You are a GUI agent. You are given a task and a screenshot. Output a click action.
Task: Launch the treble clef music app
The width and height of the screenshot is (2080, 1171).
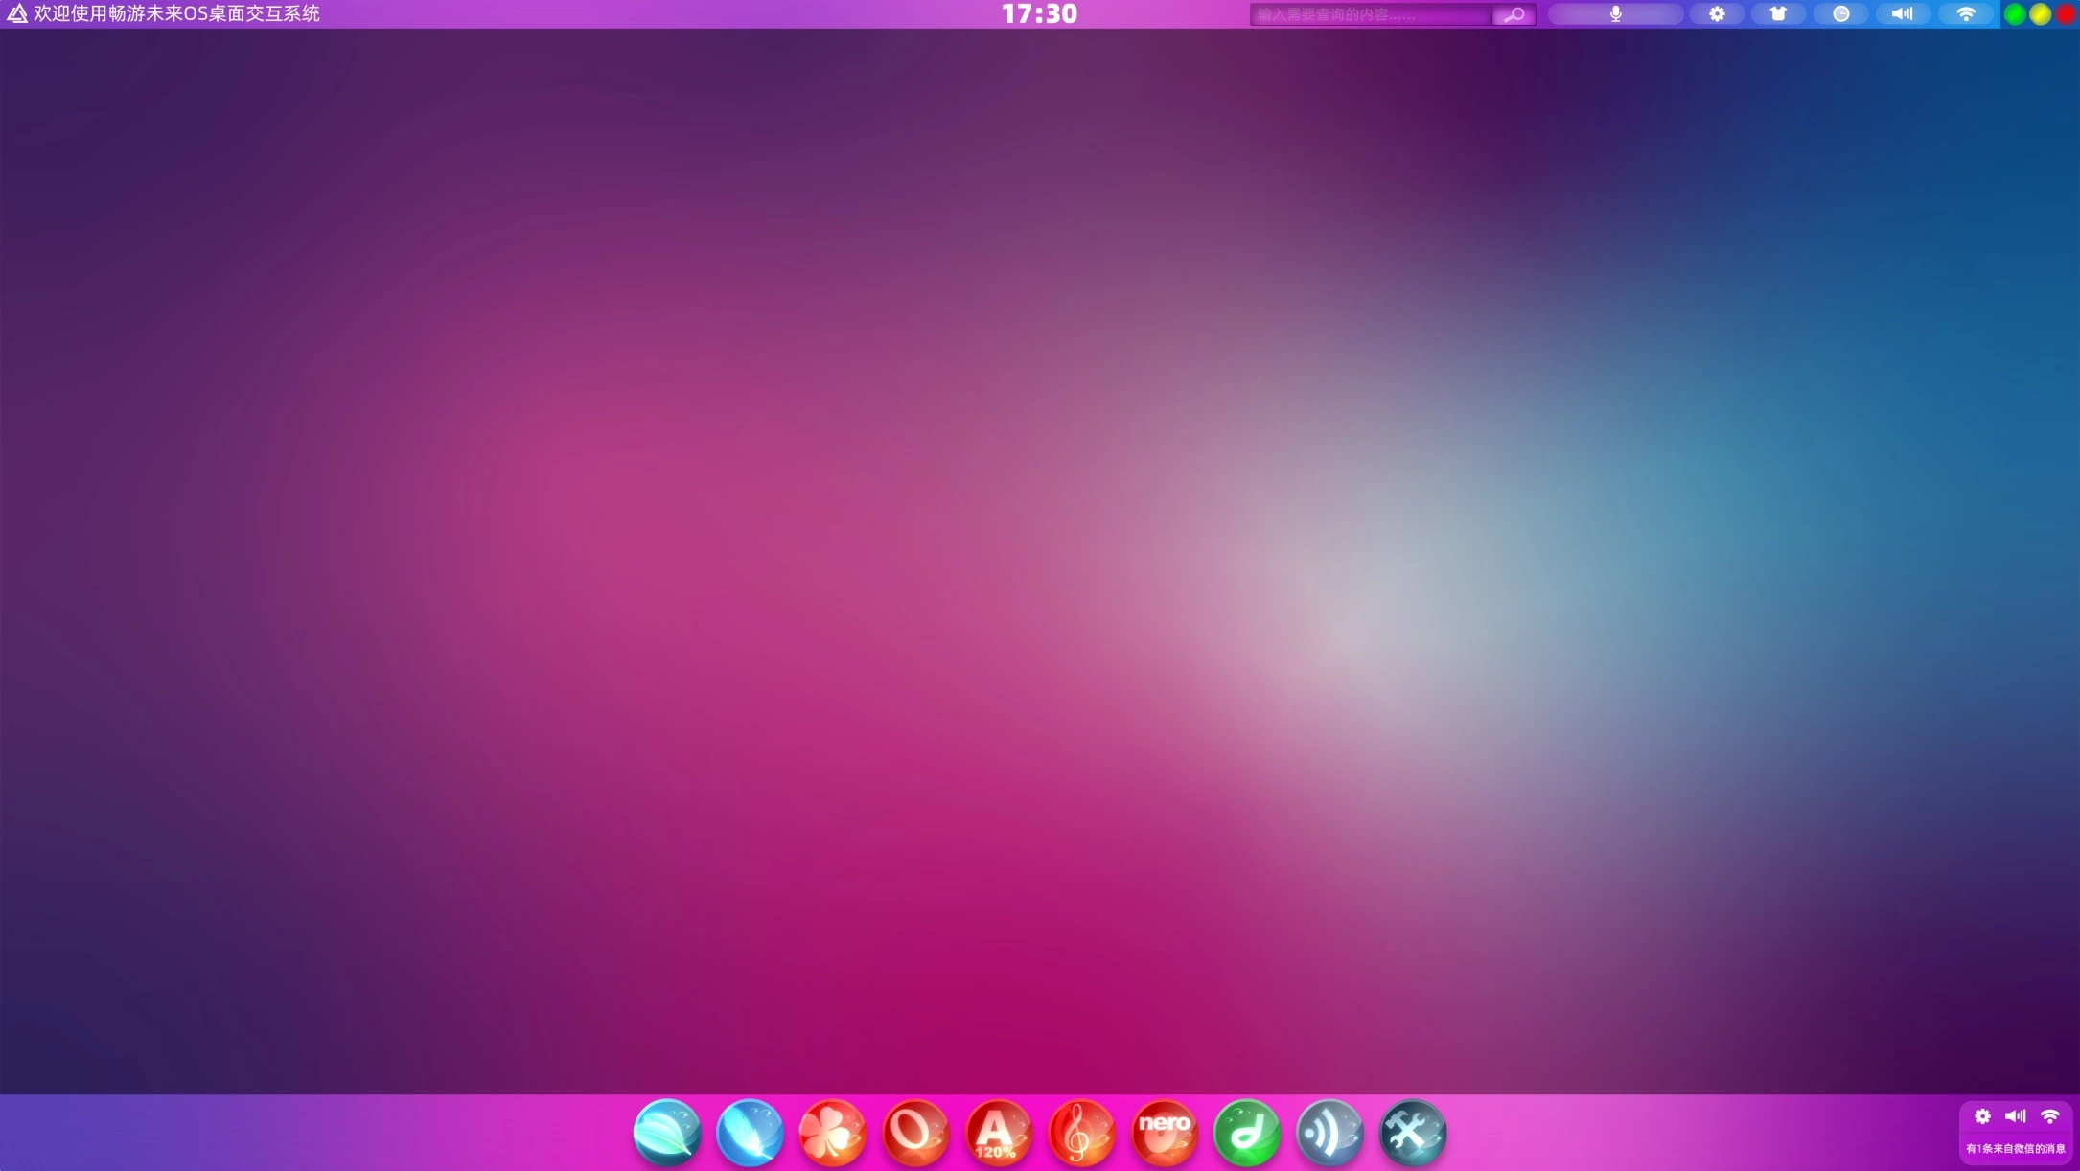(1081, 1133)
